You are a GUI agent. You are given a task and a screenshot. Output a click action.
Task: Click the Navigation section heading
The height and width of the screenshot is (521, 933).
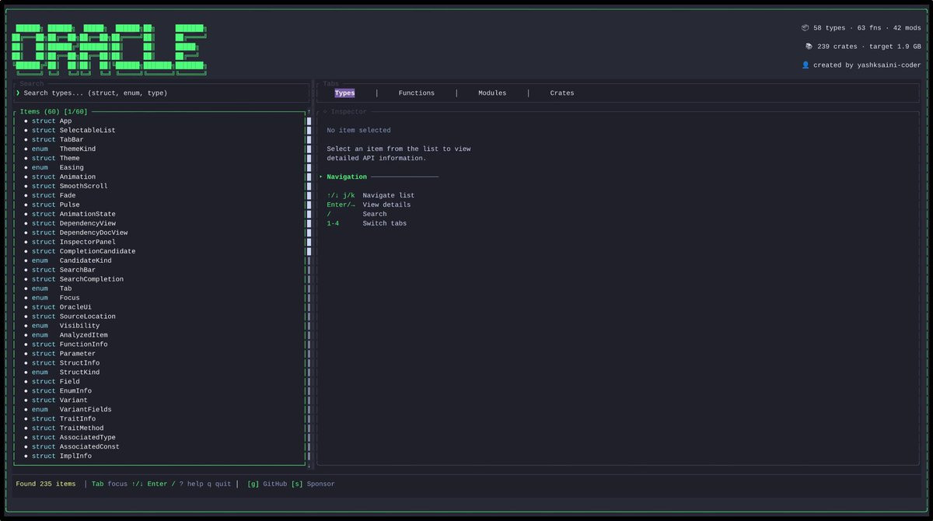pos(347,177)
